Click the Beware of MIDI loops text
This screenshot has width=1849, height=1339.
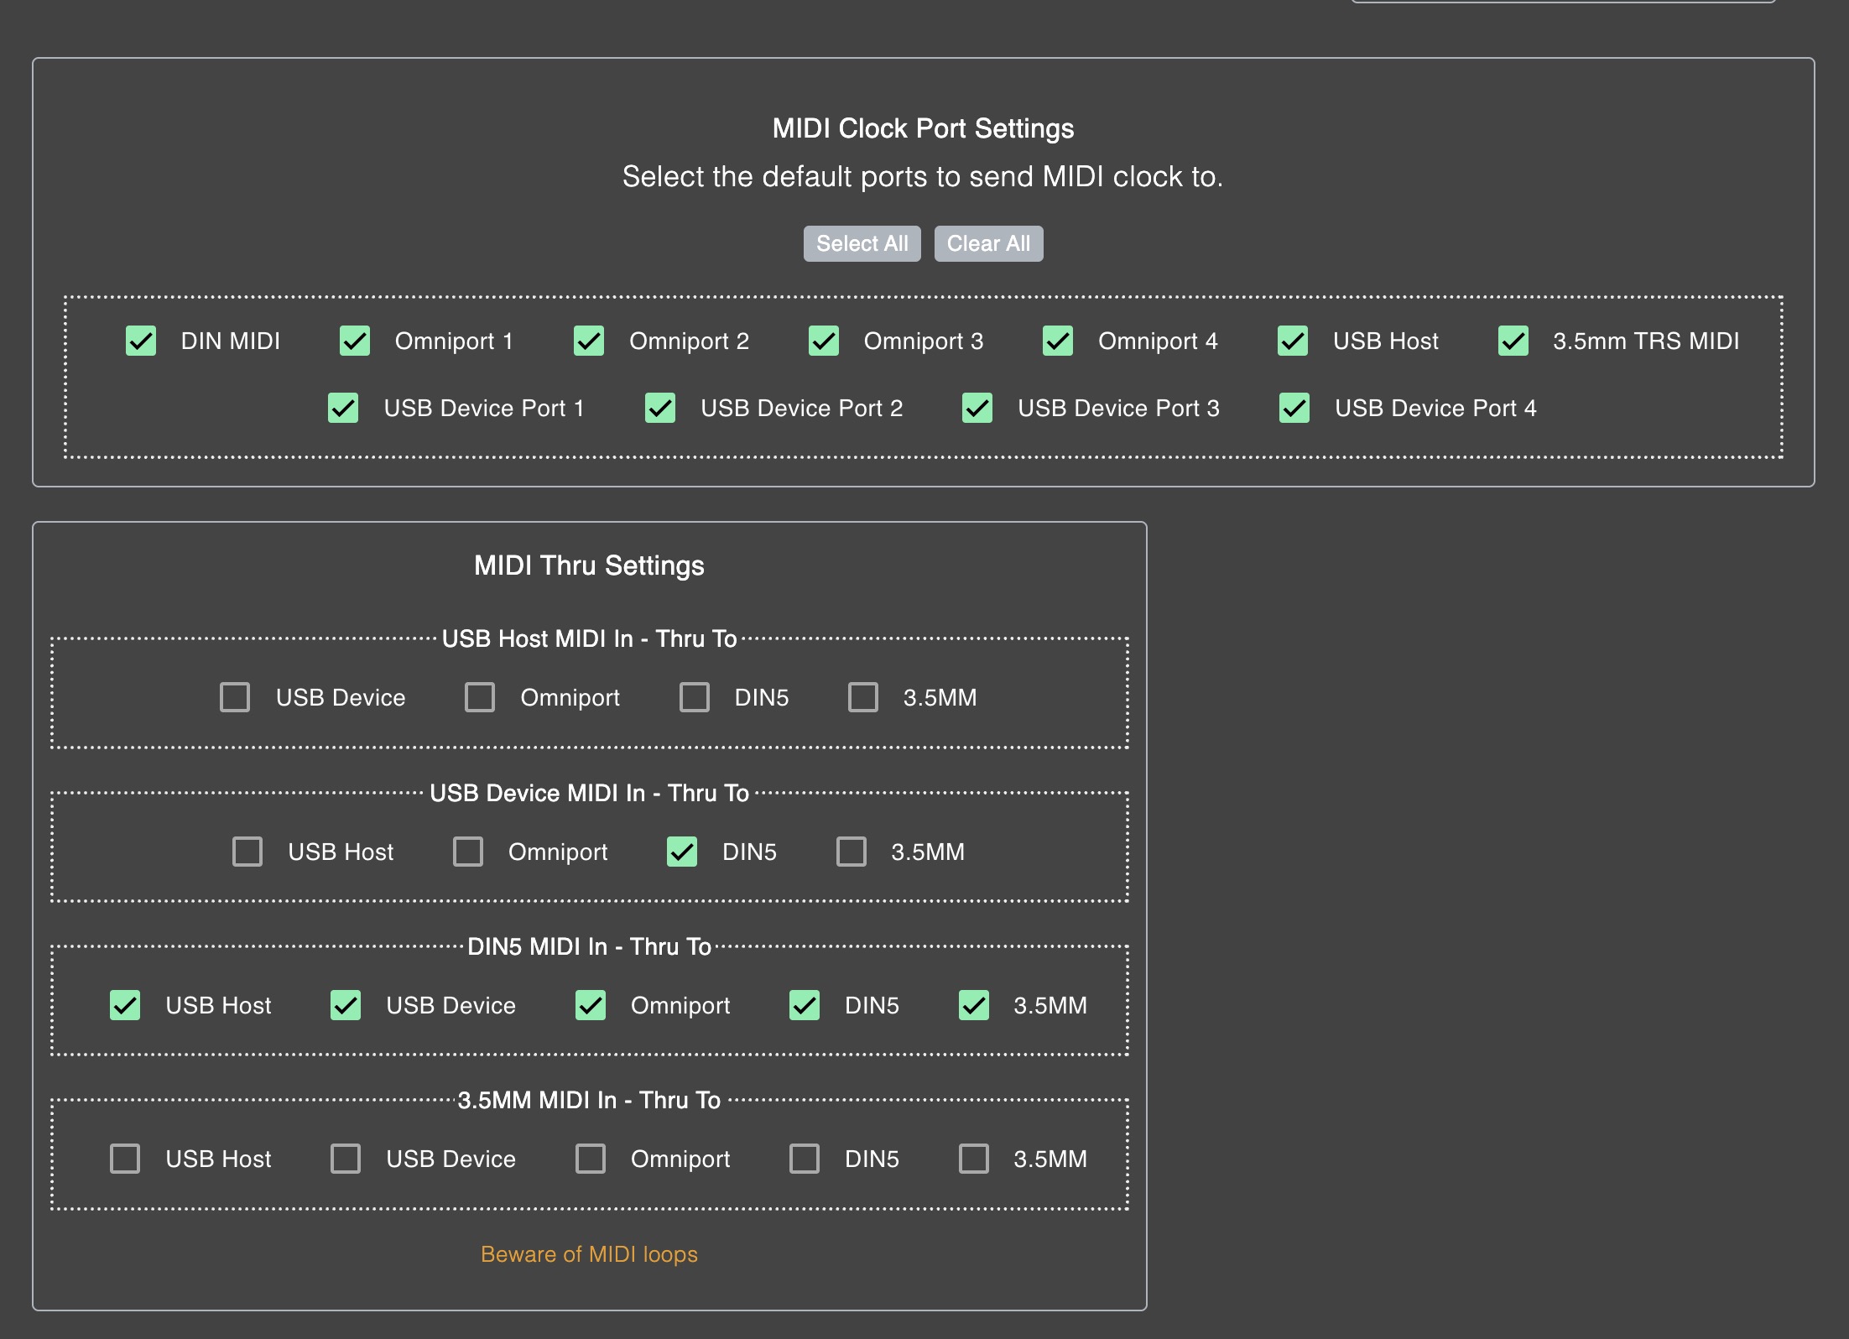coord(589,1253)
